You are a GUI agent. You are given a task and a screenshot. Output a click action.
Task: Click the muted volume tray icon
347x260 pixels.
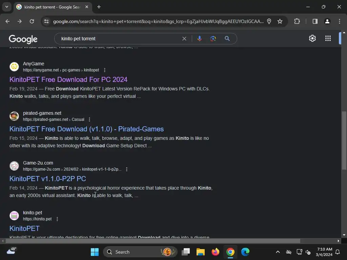click(308, 252)
